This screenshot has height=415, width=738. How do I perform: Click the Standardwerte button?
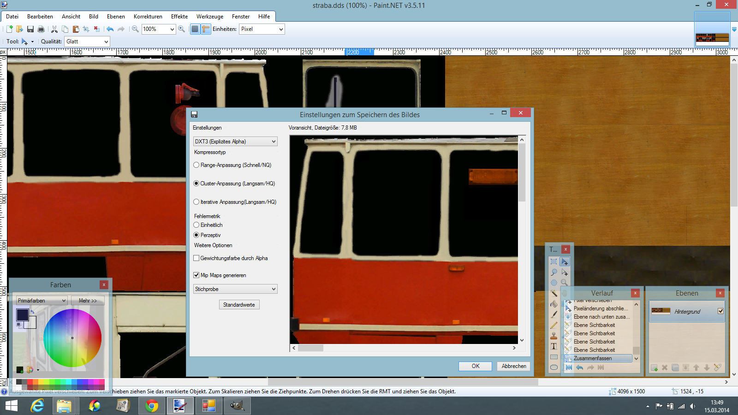tap(239, 305)
